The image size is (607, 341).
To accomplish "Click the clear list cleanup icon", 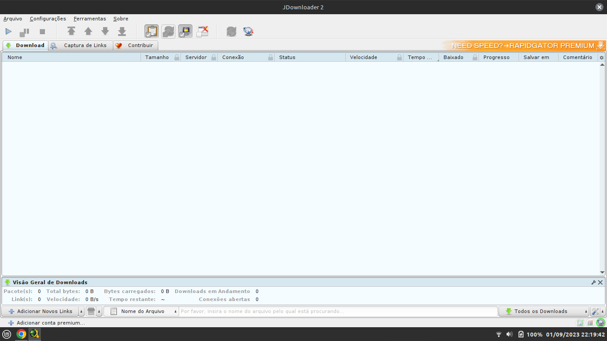I will click(91, 311).
